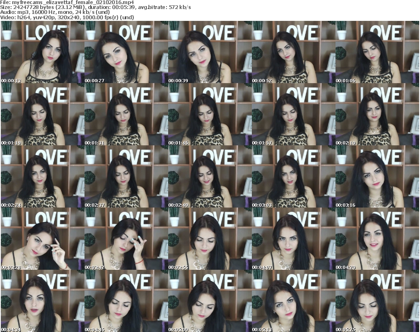Choose the thumbnail at 00:04:20
The height and width of the screenshot is (332, 420).
(x=377, y=239)
